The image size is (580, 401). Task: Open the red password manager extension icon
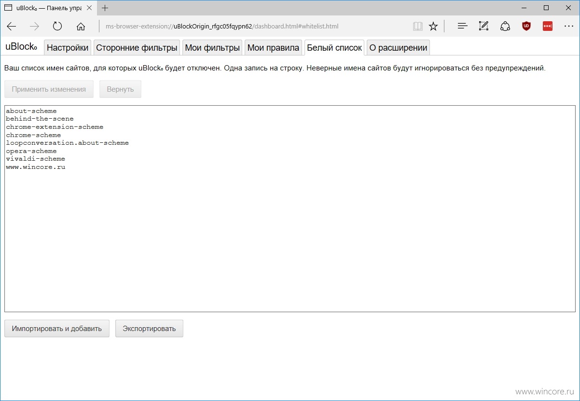[548, 27]
